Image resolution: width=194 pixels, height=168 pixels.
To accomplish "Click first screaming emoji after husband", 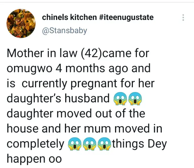I will click(x=120, y=99).
